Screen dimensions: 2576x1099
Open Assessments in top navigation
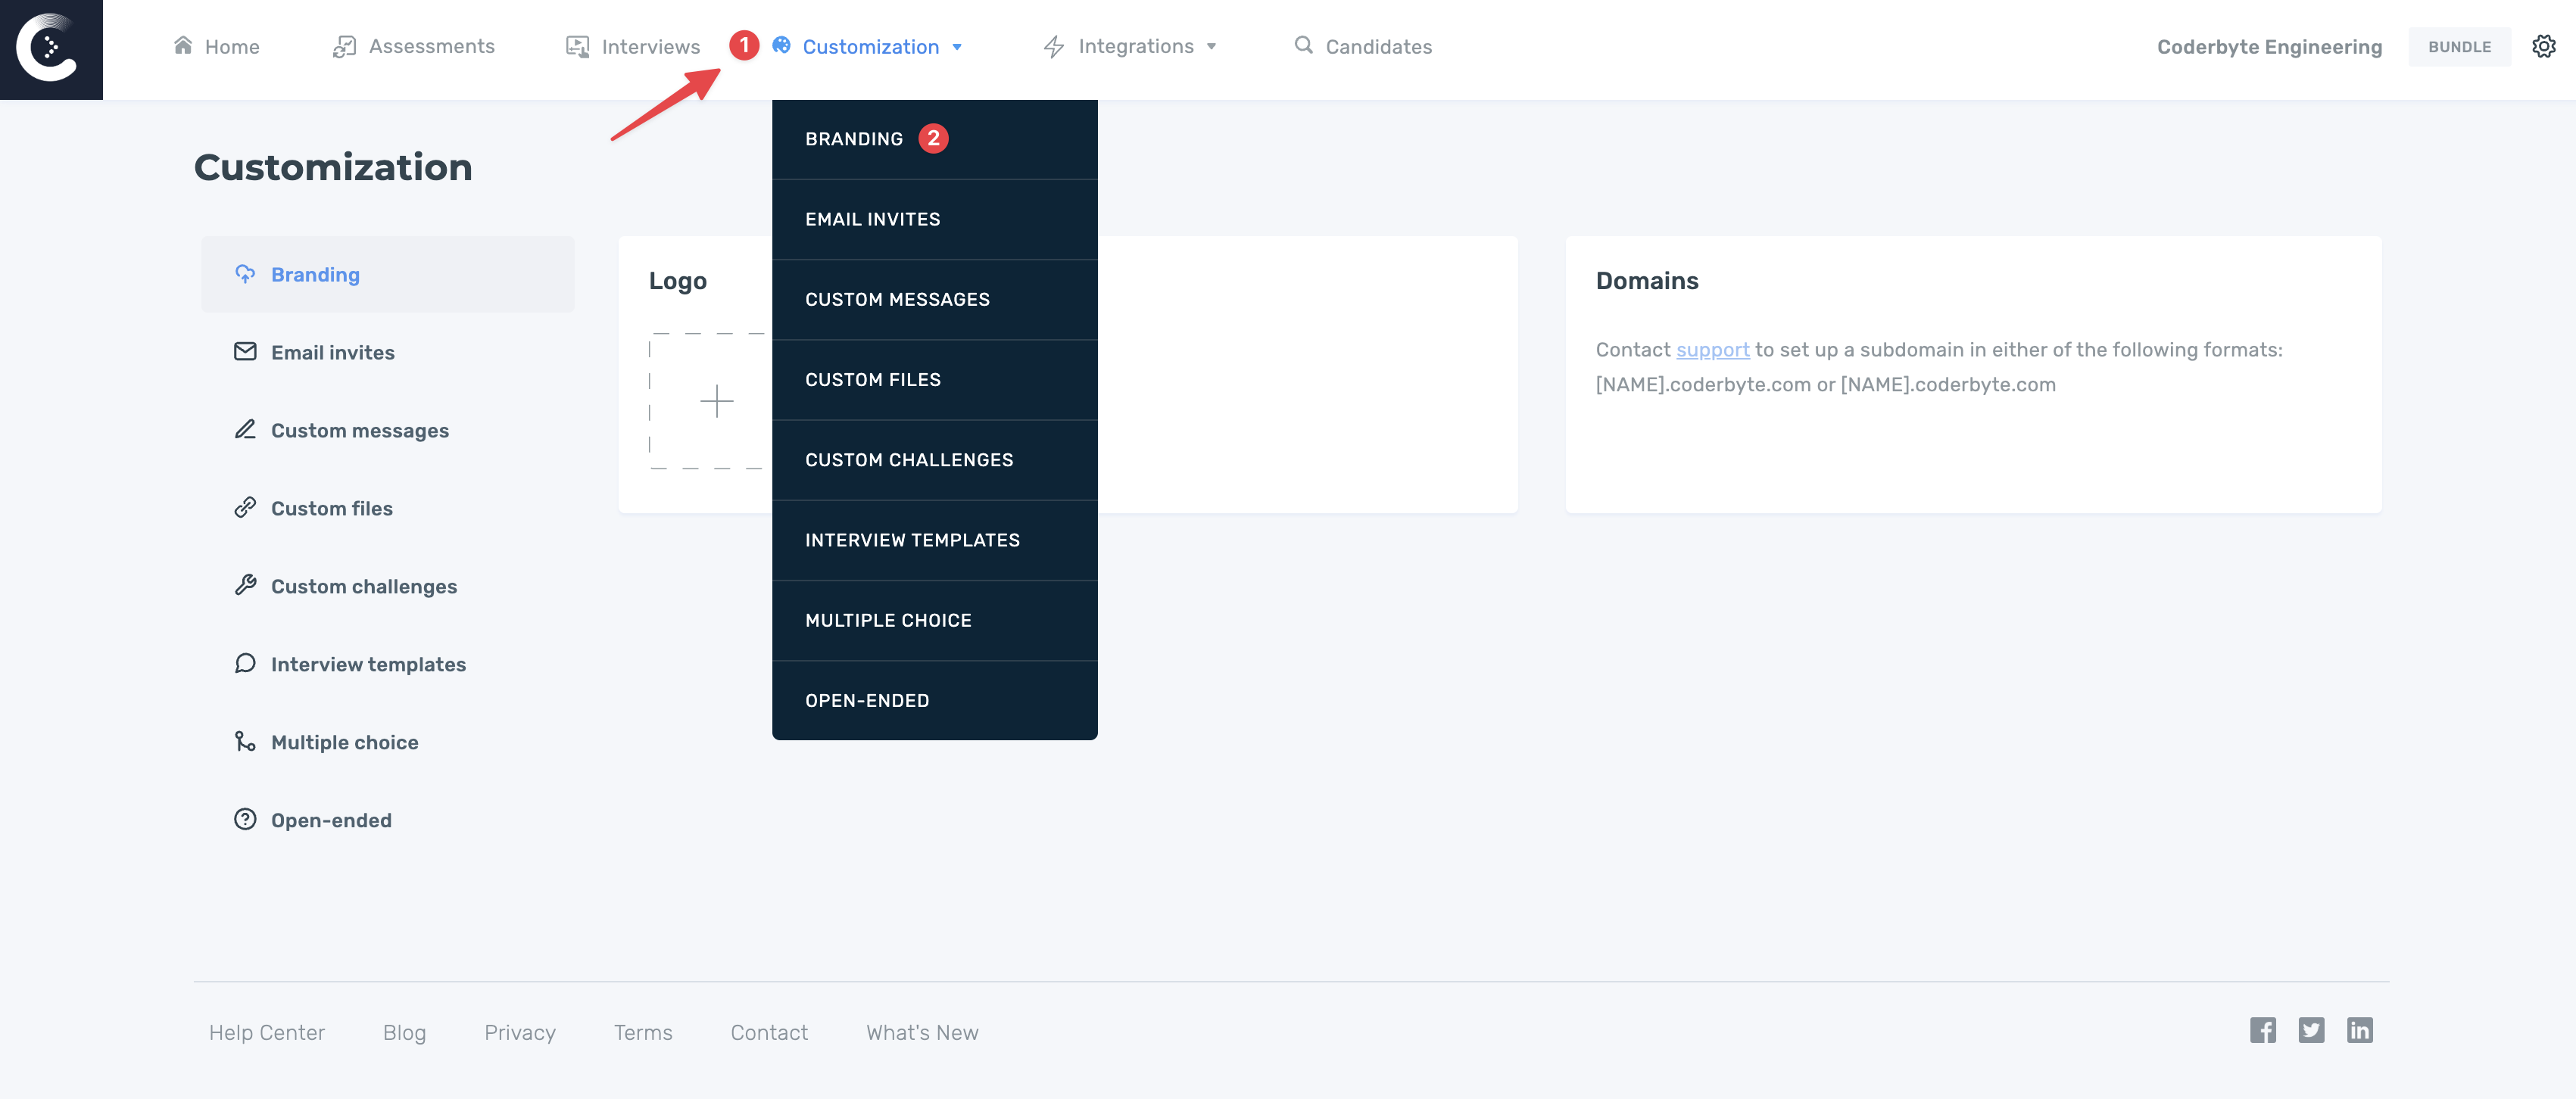(x=432, y=46)
